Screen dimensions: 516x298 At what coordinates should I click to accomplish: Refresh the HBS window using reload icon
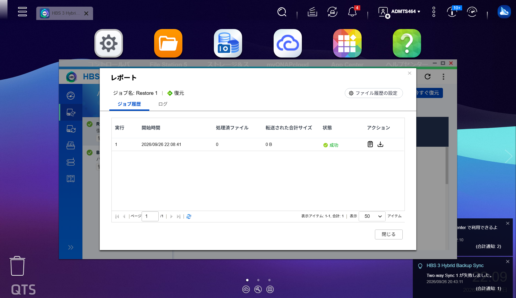point(428,77)
